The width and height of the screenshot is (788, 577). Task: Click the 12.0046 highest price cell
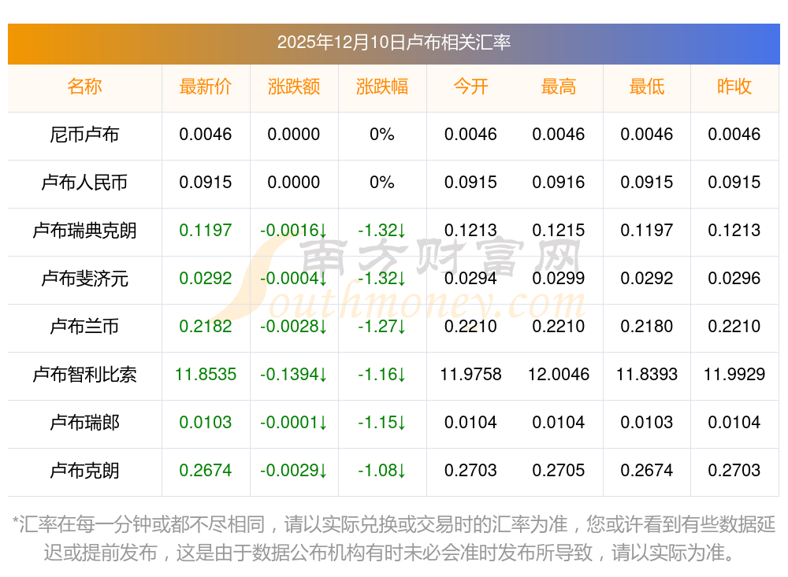559,375
